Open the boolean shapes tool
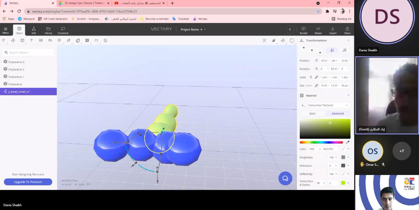This screenshot has height=210, width=419. [x=69, y=40]
